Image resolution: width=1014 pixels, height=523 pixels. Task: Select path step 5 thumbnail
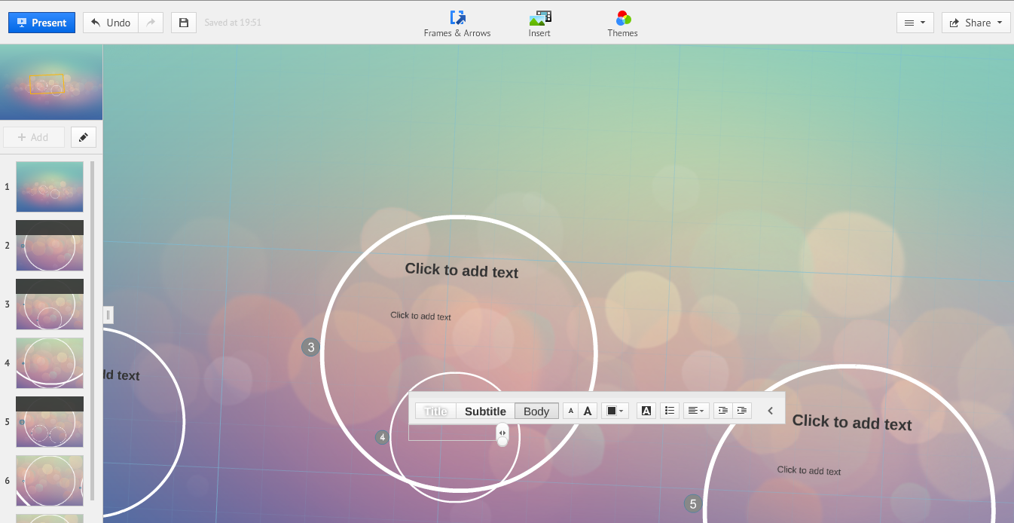click(50, 422)
